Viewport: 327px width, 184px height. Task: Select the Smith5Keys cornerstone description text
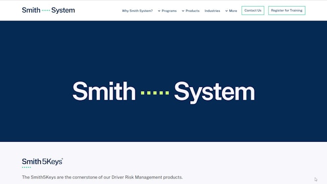tap(102, 177)
